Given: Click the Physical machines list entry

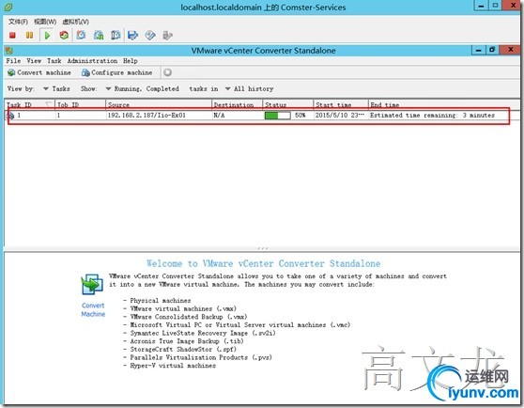Looking at the screenshot, I should click(x=161, y=300).
